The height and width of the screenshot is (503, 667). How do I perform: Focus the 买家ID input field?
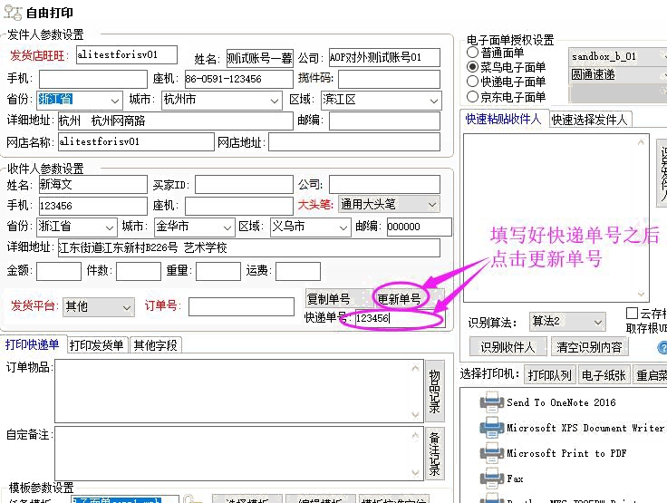(x=244, y=185)
